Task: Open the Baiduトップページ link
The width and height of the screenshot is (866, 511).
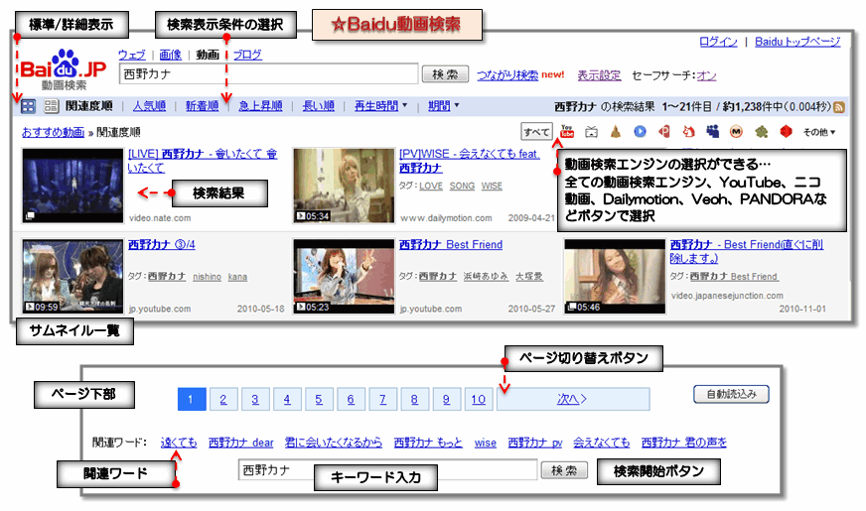Action: click(797, 42)
